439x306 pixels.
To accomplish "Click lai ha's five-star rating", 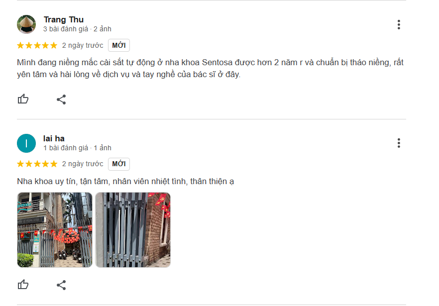I will pos(37,164).
